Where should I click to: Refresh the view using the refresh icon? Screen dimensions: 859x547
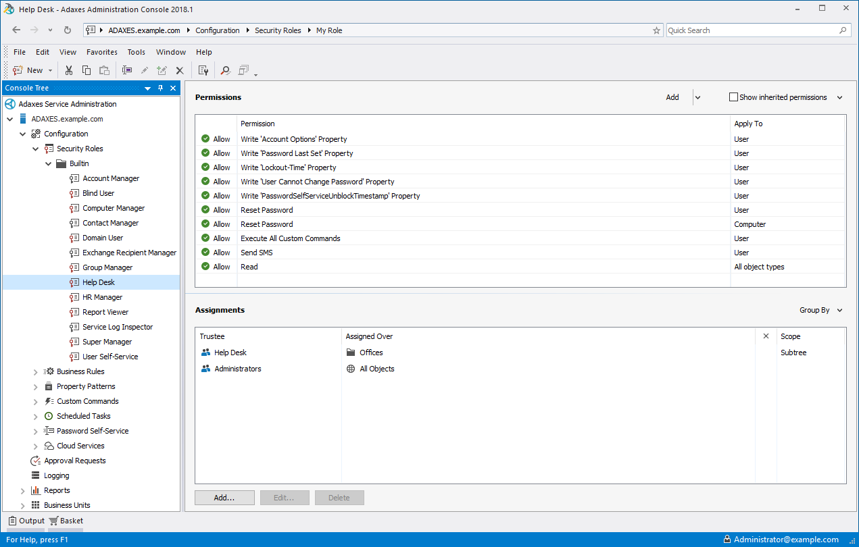[66, 30]
